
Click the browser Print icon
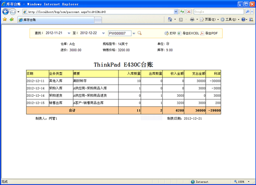pyautogui.click(x=192, y=19)
